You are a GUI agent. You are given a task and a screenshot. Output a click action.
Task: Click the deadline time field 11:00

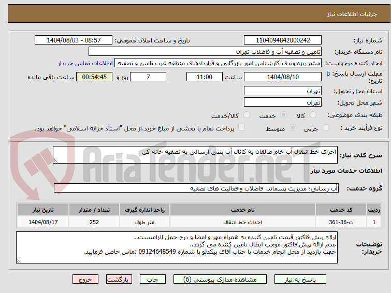point(205,77)
